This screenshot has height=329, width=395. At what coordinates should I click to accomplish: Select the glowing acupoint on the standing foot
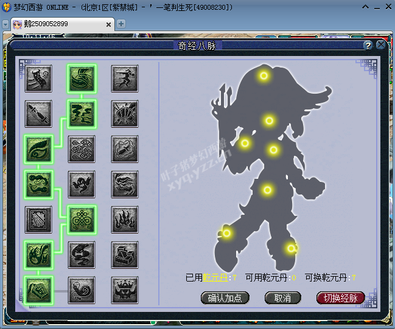291,249
